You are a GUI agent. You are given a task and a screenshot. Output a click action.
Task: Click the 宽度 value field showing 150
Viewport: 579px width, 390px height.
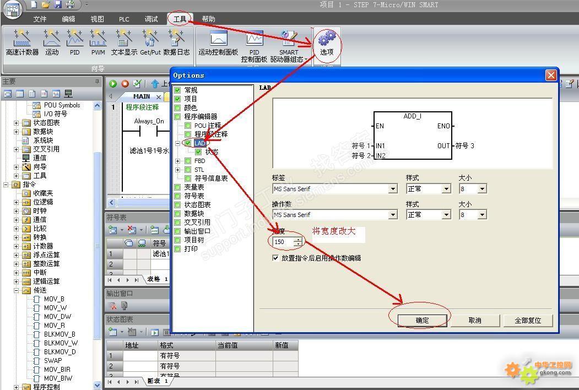tap(283, 242)
